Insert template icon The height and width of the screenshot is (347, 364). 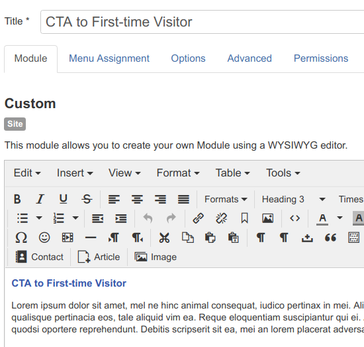(x=353, y=238)
